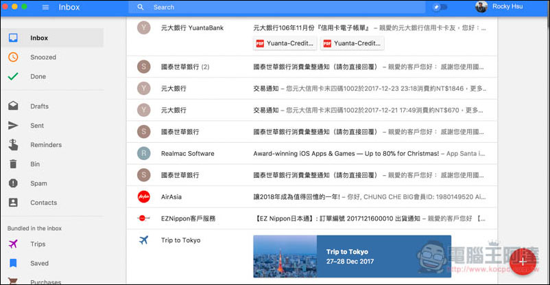Open the Trips bundle label
Image resolution: width=550 pixels, height=285 pixels.
(38, 244)
